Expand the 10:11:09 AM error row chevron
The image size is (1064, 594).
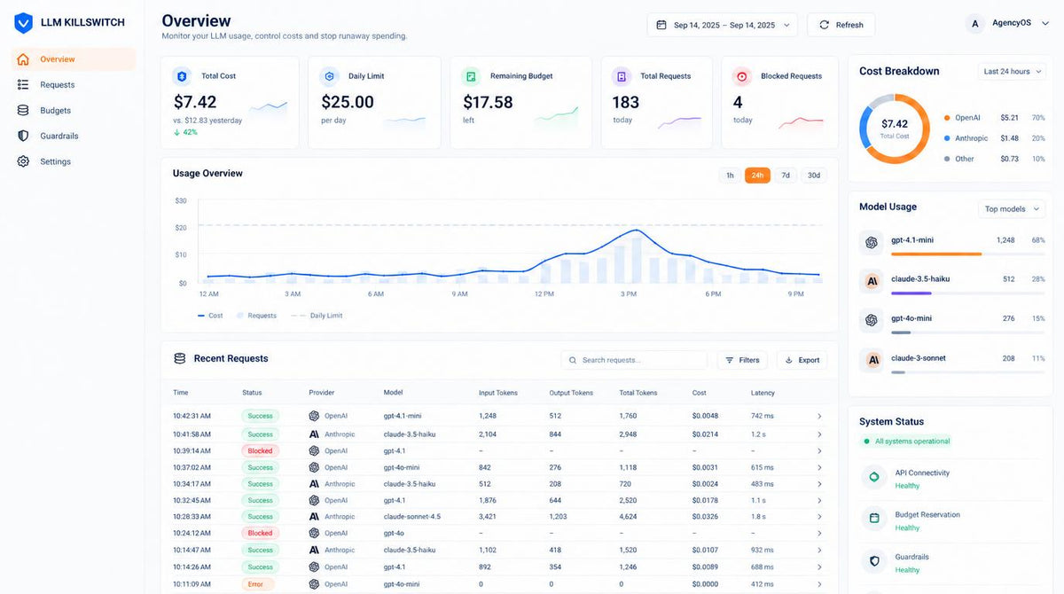point(819,584)
